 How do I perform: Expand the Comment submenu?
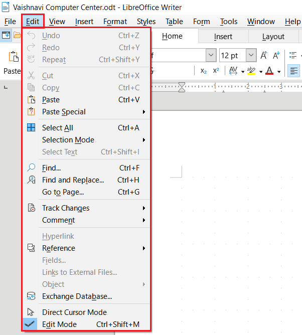(x=86, y=220)
